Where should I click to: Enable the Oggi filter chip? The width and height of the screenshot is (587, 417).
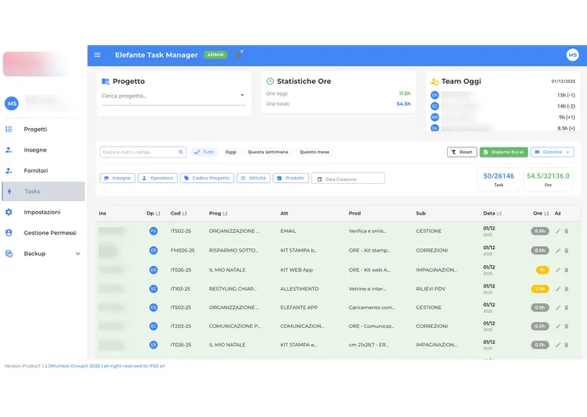click(231, 153)
